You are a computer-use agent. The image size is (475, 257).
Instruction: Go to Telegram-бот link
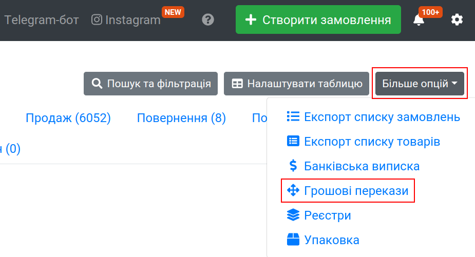coord(42,20)
